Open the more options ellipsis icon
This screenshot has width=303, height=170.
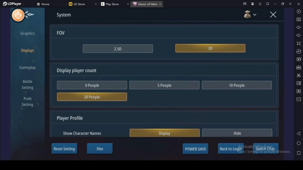299,99
